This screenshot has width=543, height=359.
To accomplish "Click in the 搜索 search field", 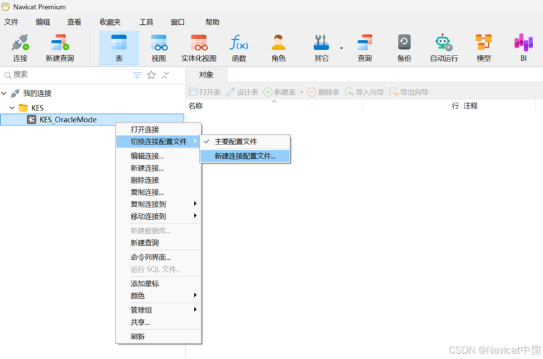I will [65, 75].
